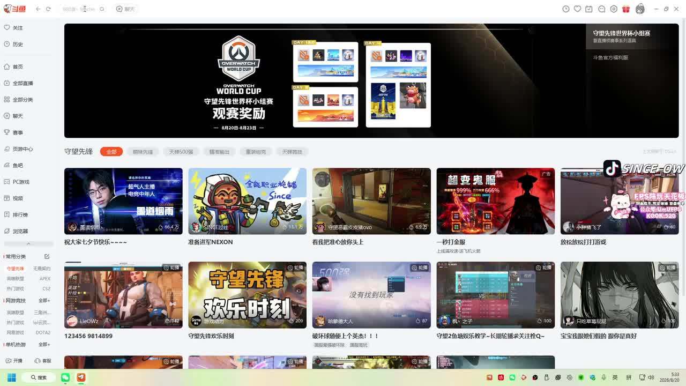Click stream title 宝宝我跟她们假的 跟你是真好
686x386 pixels.
click(599, 336)
